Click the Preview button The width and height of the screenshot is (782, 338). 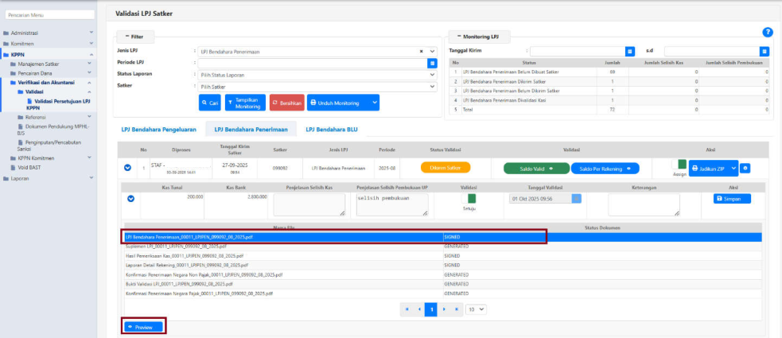pyautogui.click(x=144, y=327)
